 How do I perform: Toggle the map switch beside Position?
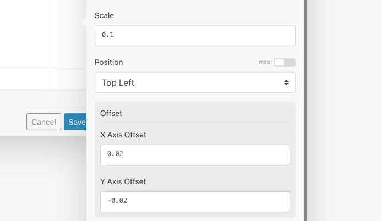pos(285,62)
